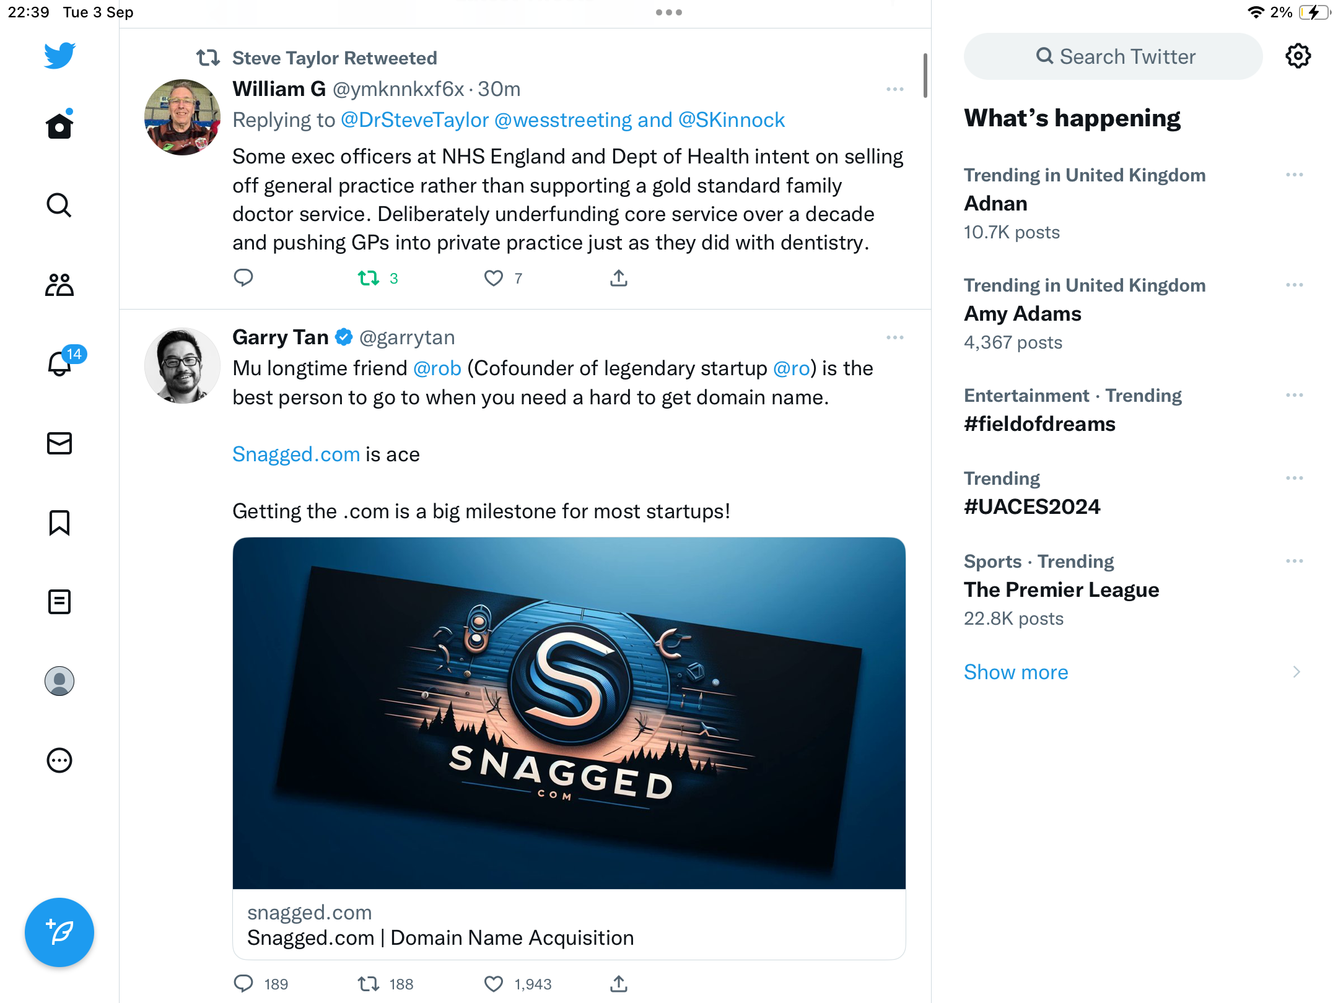The height and width of the screenshot is (1003, 1338).
Task: Open the Home feed icon
Action: (x=59, y=126)
